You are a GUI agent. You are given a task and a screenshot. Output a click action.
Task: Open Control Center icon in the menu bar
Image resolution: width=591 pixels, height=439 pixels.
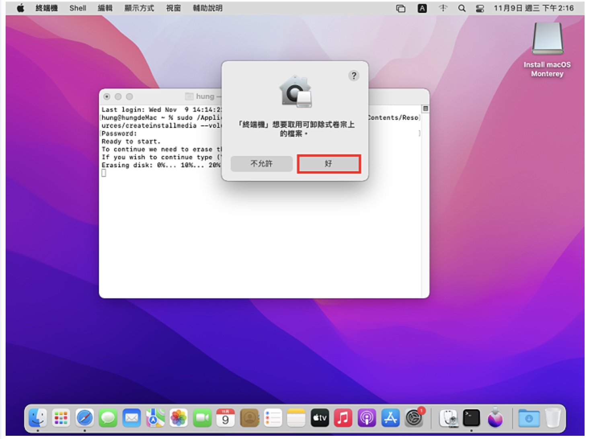[x=480, y=8]
